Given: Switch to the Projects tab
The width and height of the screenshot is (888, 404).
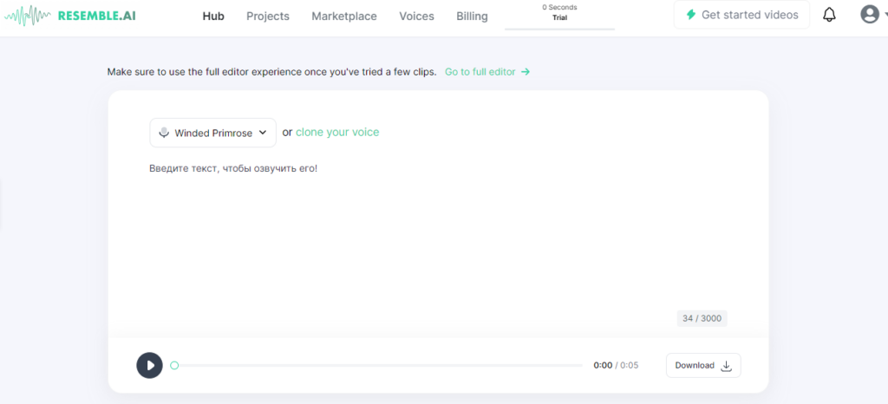Looking at the screenshot, I should pyautogui.click(x=268, y=16).
